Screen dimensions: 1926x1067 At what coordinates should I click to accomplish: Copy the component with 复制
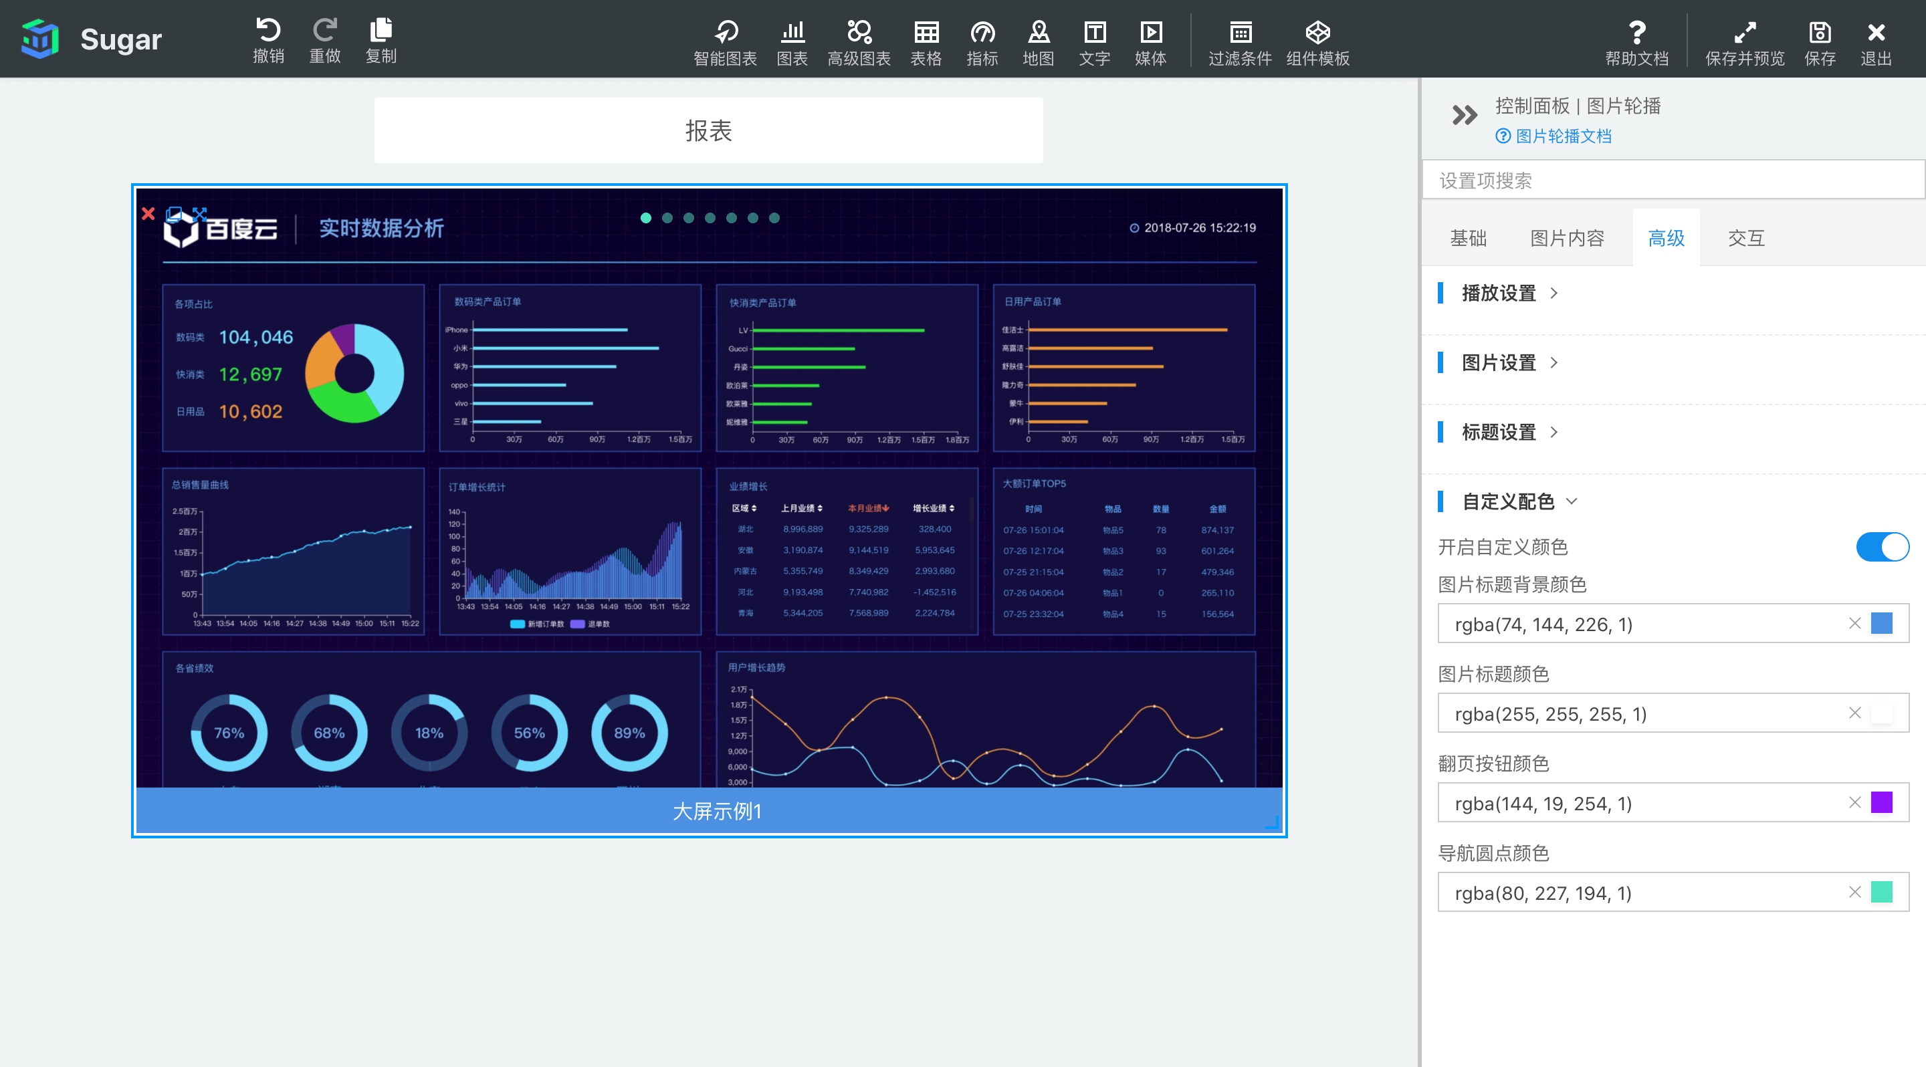click(x=381, y=40)
